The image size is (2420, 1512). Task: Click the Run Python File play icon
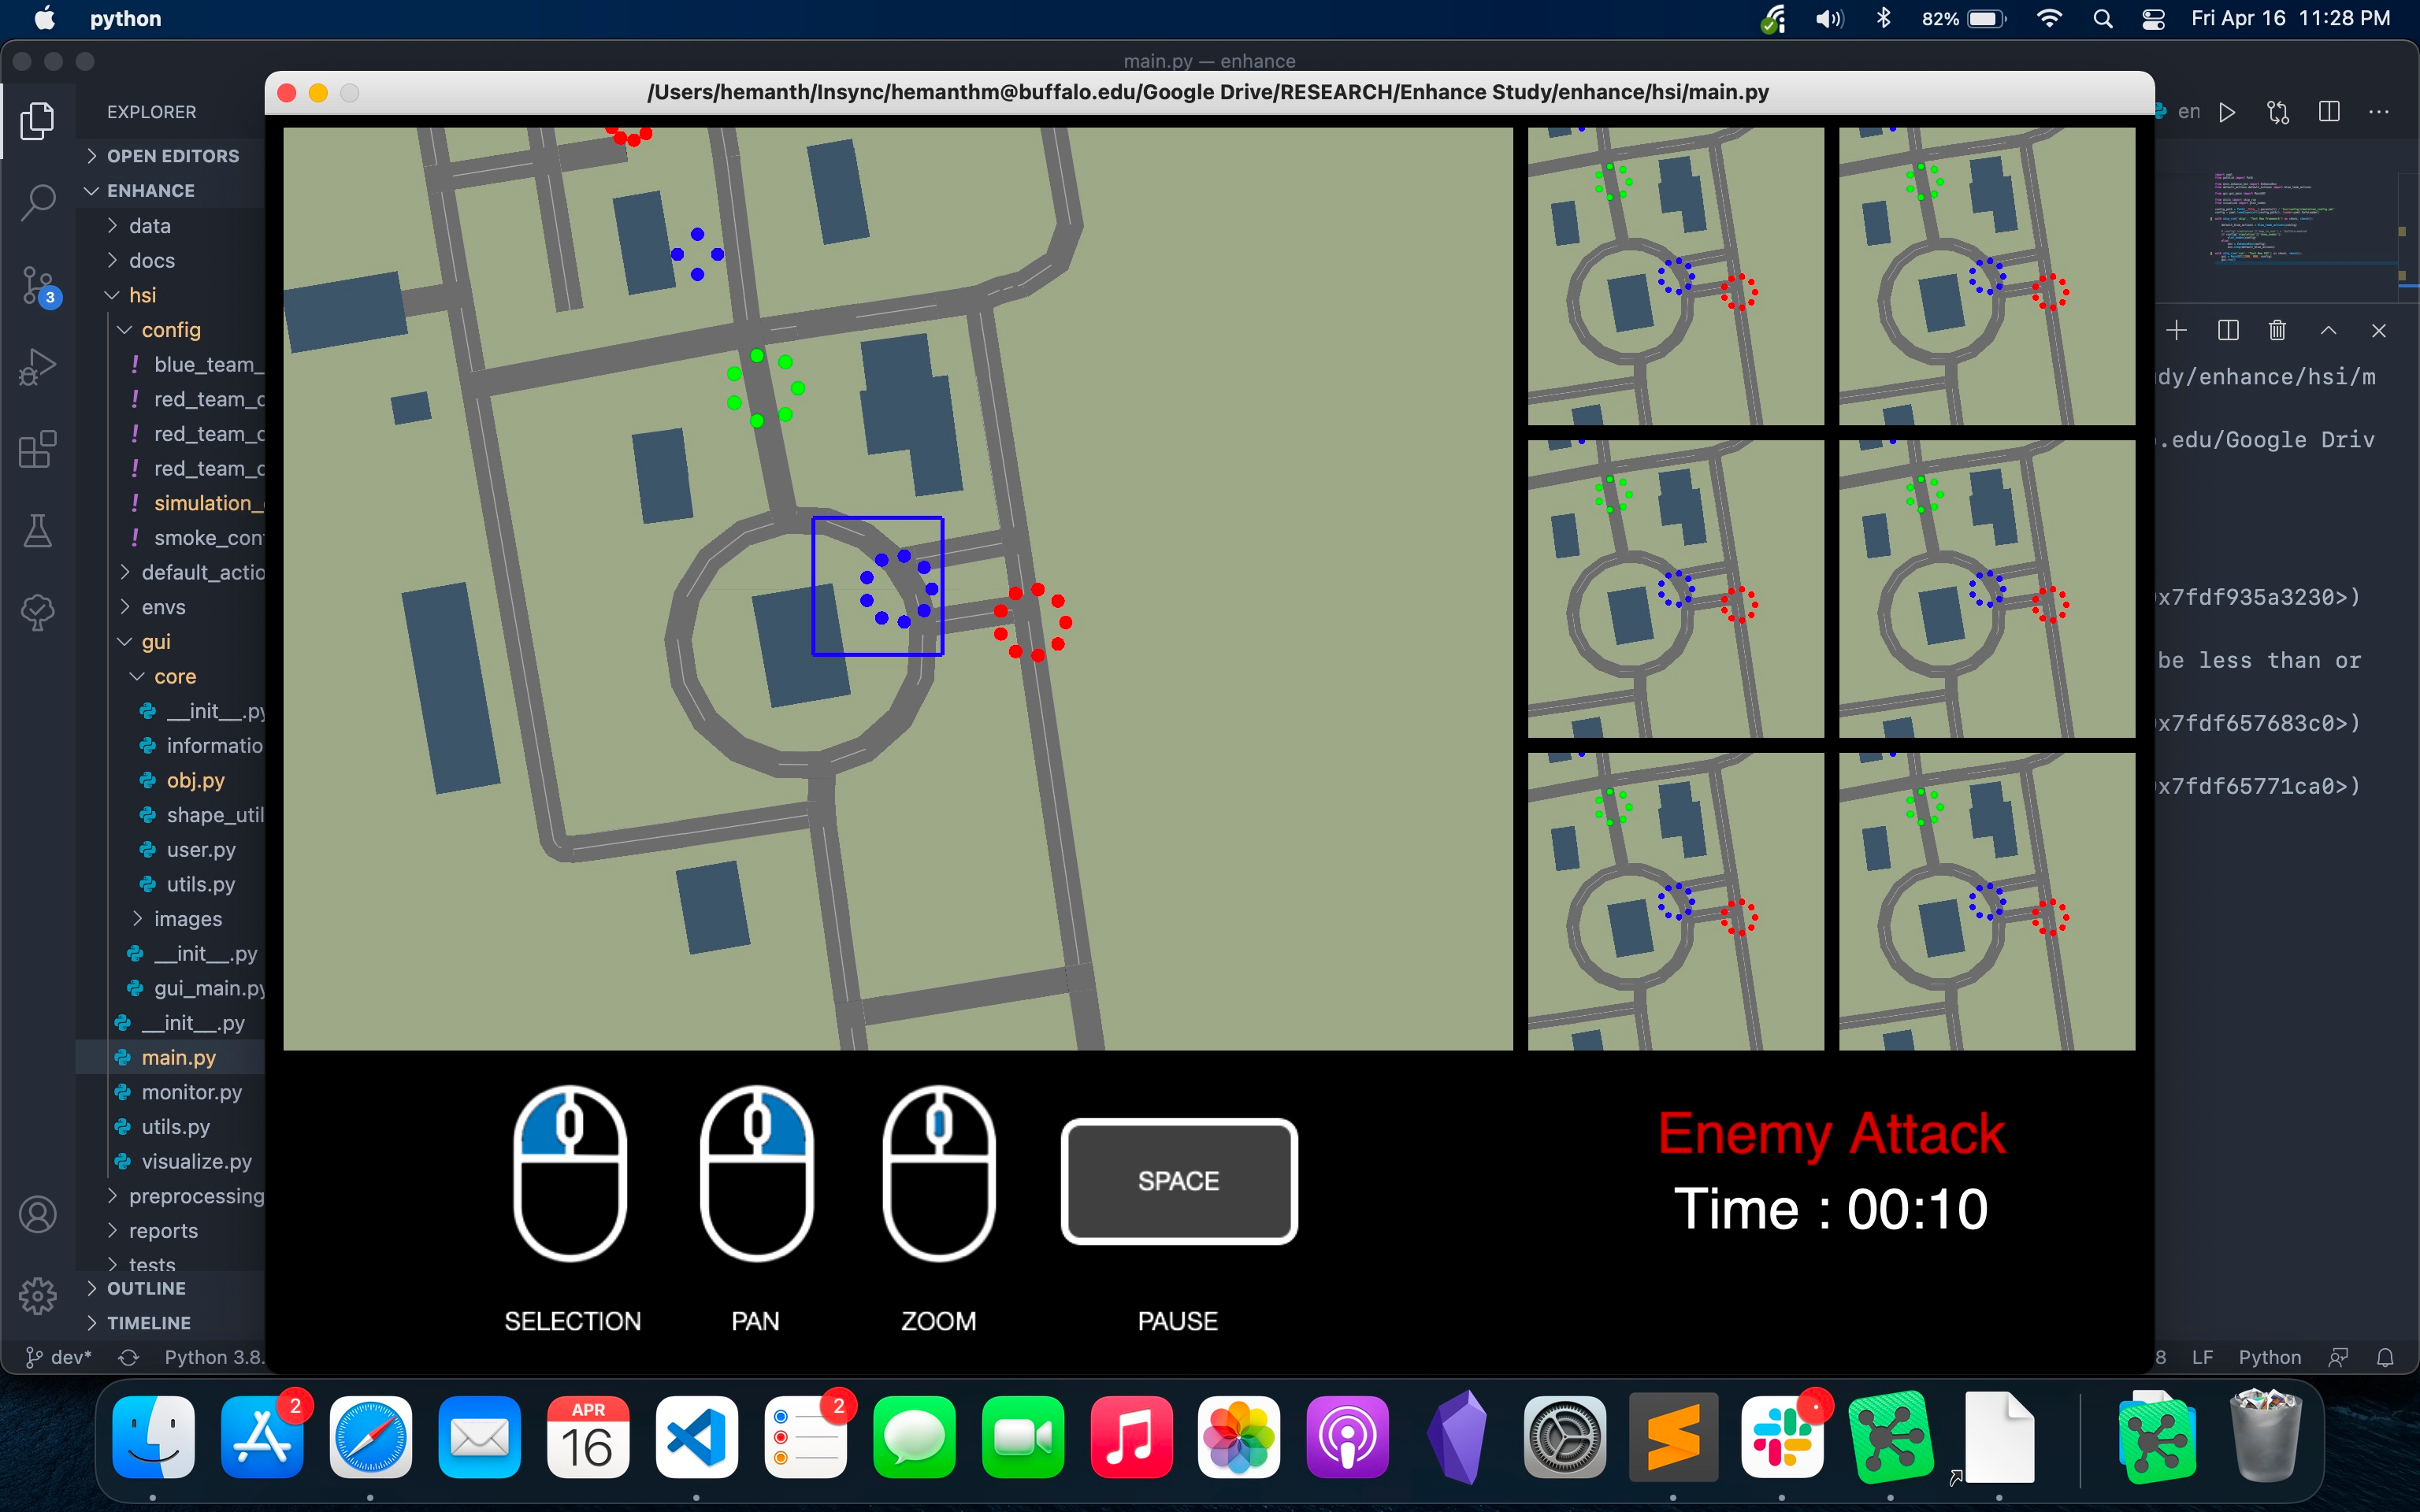pos(2227,112)
